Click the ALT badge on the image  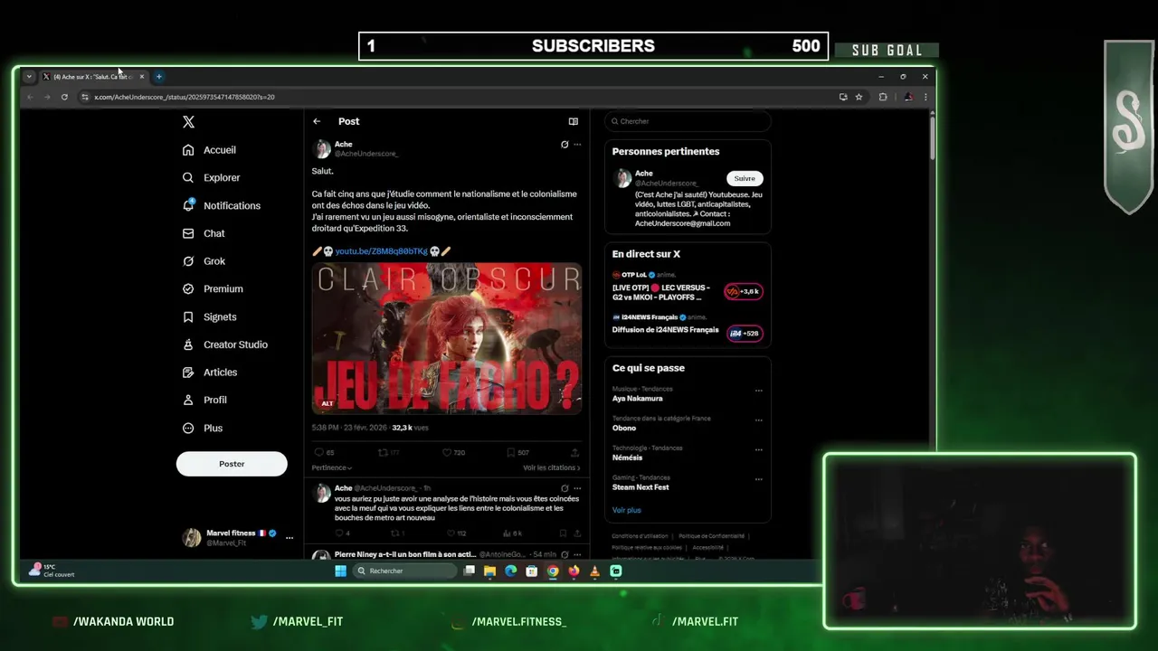(327, 404)
